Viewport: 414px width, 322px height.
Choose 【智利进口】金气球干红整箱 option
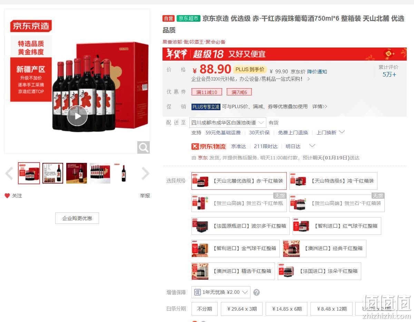(x=236, y=248)
